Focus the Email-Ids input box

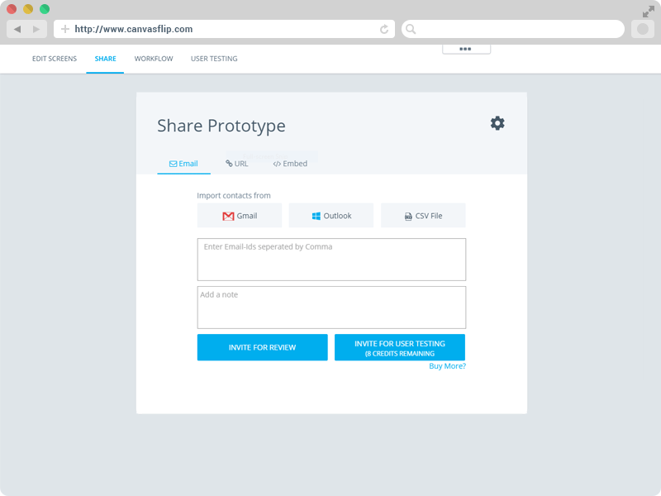[331, 260]
